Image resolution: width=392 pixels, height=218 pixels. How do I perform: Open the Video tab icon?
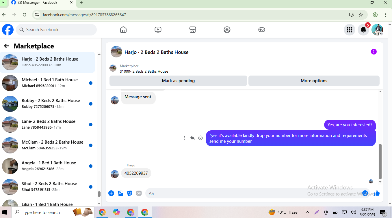pyautogui.click(x=158, y=30)
